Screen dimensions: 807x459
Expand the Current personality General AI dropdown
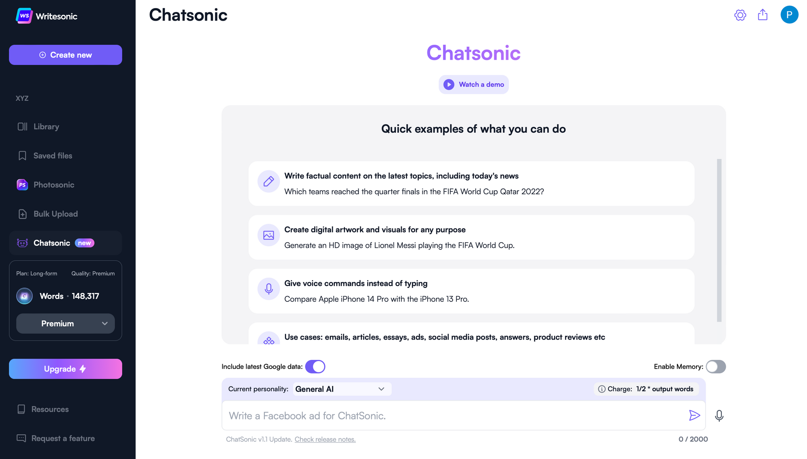click(x=340, y=389)
